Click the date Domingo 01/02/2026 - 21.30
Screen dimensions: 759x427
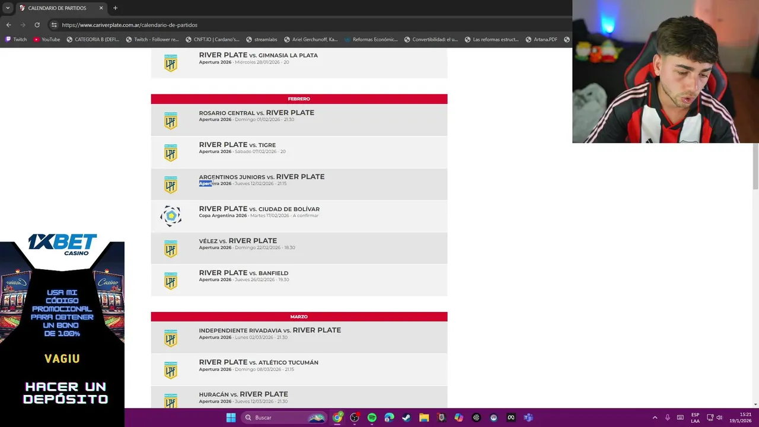[264, 120]
